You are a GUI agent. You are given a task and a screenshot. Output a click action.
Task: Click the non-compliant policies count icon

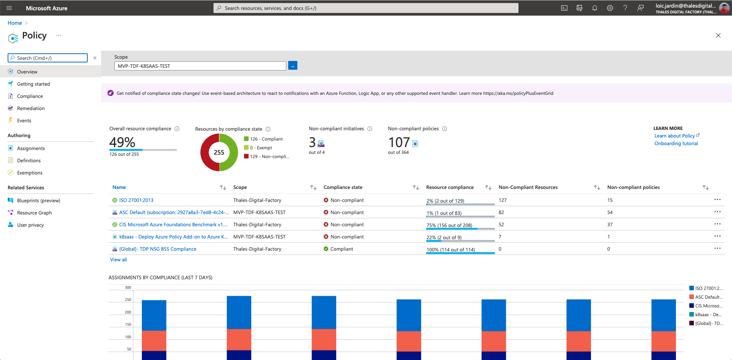pos(415,144)
